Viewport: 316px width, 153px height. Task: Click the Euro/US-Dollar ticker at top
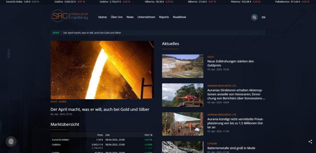[x=23, y=1]
